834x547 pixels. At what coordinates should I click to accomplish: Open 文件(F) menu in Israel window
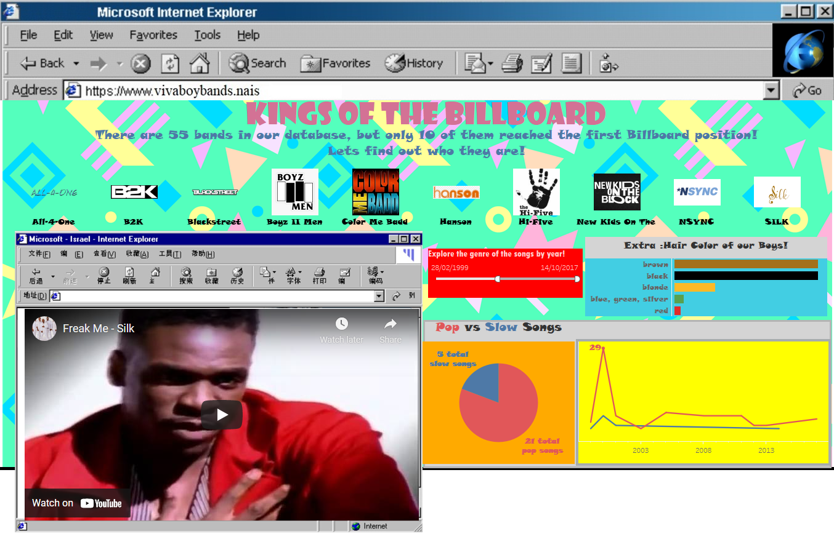(x=39, y=254)
